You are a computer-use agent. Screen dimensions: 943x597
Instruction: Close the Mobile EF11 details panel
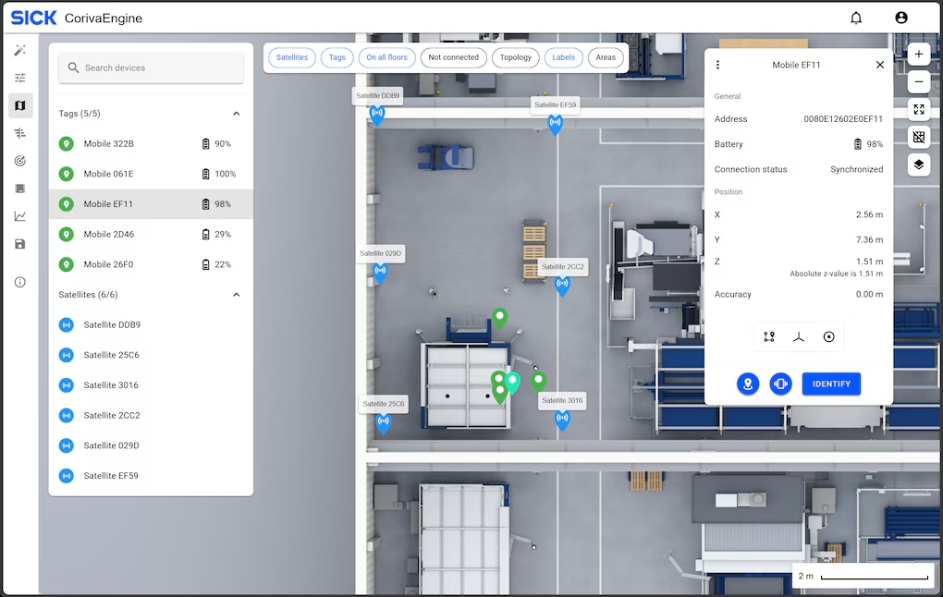tap(880, 65)
